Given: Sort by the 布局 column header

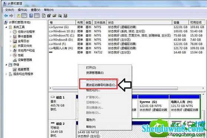Looking at the screenshot, I should pos(80,22).
